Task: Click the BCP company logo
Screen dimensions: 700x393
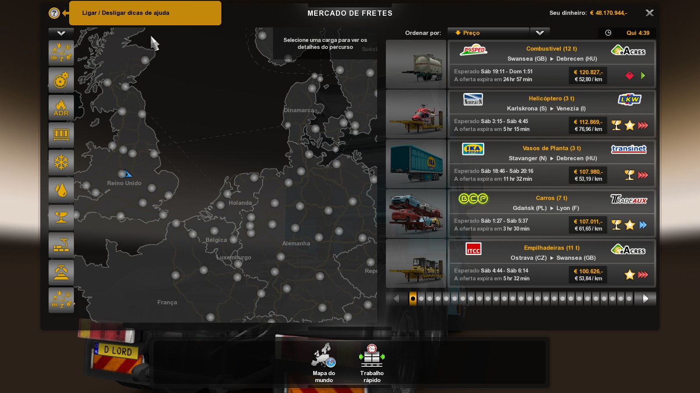Action: (x=473, y=199)
